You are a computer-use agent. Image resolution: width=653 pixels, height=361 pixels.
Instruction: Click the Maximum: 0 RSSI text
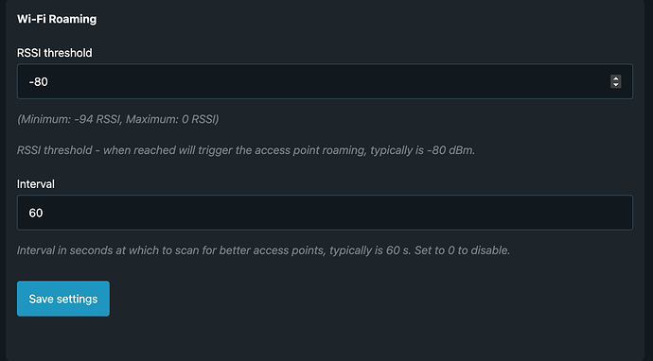coord(172,119)
